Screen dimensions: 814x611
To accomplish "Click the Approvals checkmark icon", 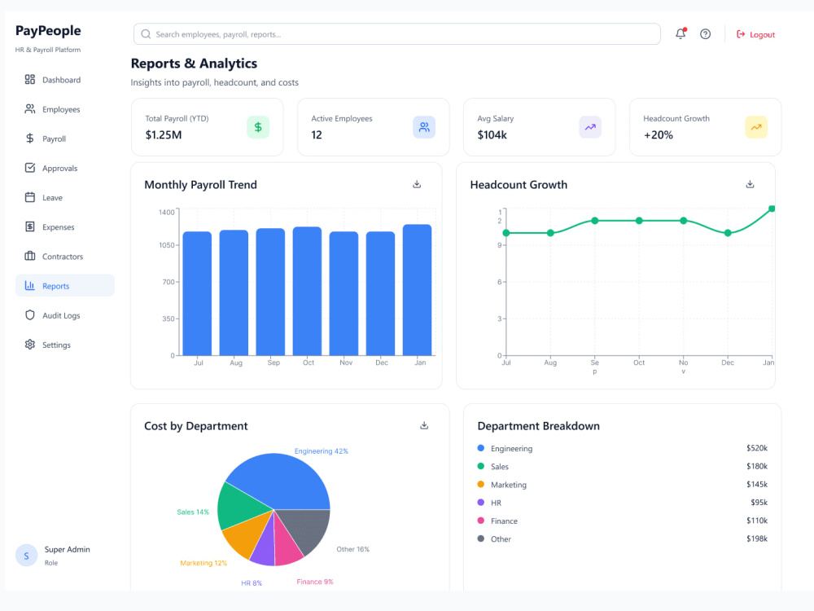I will (x=30, y=168).
